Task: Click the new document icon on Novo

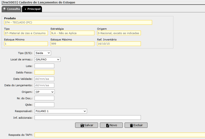Action: (x=108, y=125)
